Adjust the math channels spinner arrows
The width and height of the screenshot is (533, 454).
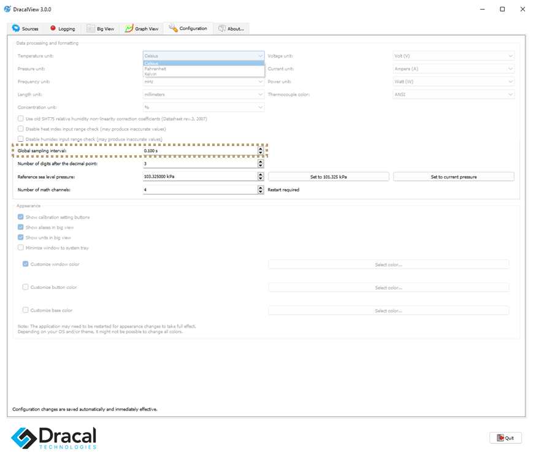261,190
